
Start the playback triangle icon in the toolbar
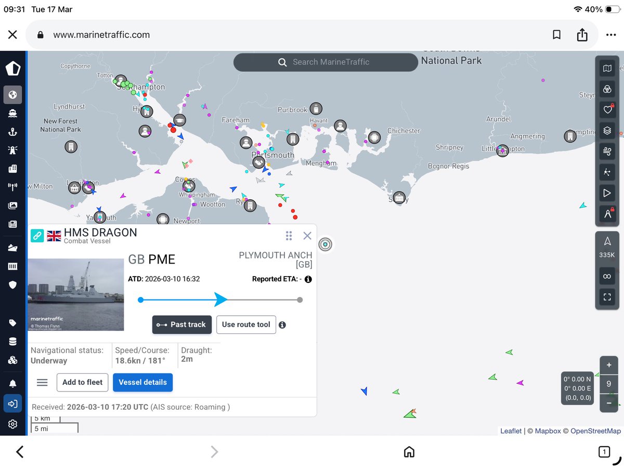(x=607, y=193)
